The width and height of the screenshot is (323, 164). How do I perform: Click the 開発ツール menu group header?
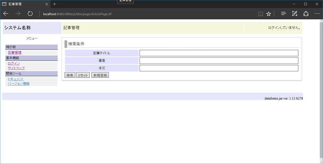pyautogui.click(x=32, y=73)
